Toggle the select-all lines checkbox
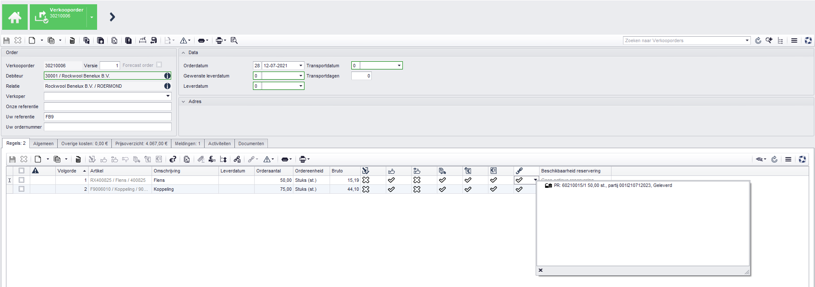Viewport: 815px width, 287px height. click(x=21, y=171)
